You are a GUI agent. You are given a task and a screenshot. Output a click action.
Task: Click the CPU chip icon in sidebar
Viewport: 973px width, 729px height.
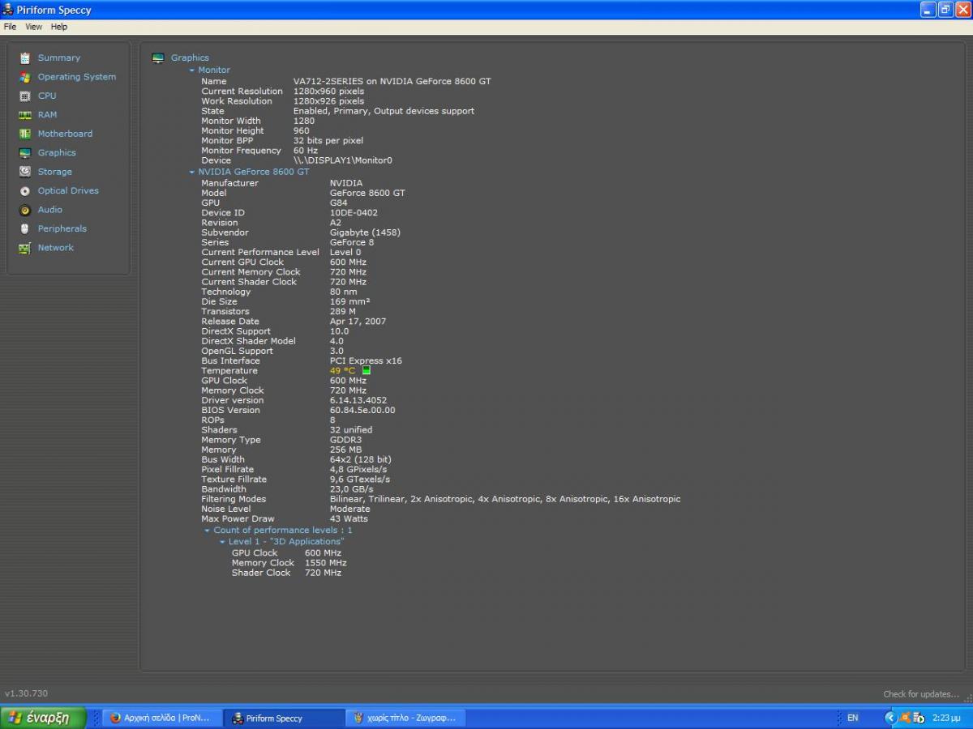[x=25, y=96]
